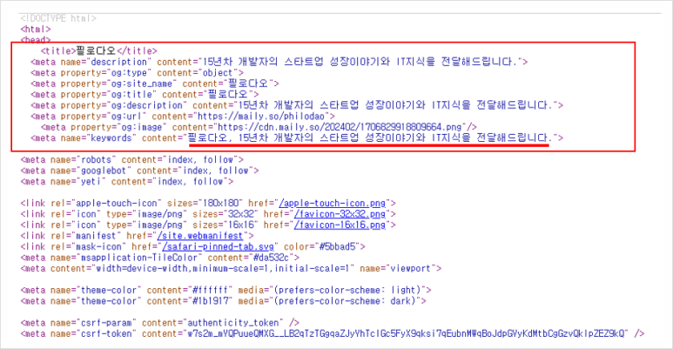Open the /favicon-32x32.png link
This screenshot has height=349, width=673.
click(x=340, y=214)
